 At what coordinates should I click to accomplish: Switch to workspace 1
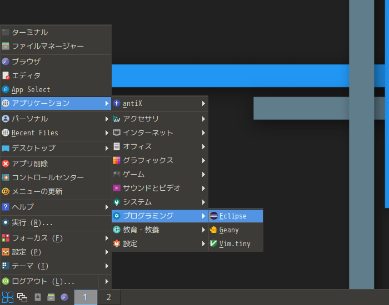pyautogui.click(x=86, y=297)
